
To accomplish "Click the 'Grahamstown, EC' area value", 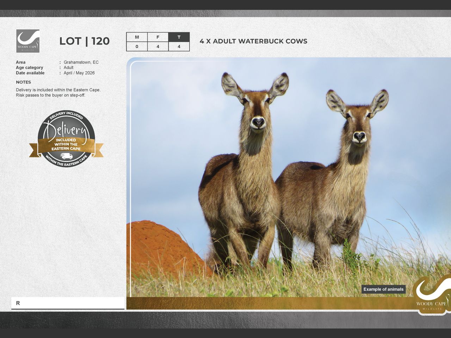I will pos(81,62).
